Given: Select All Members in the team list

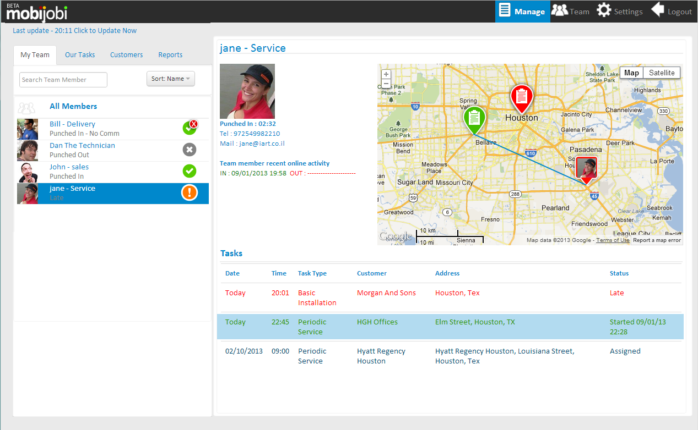Looking at the screenshot, I should pyautogui.click(x=73, y=107).
